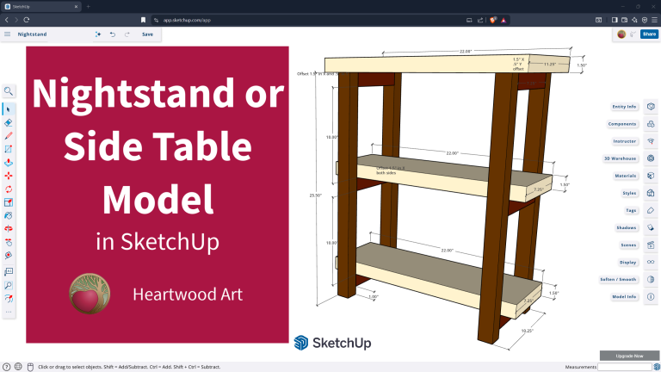Open the Shadows panel icon
661x372 pixels.
click(x=651, y=227)
